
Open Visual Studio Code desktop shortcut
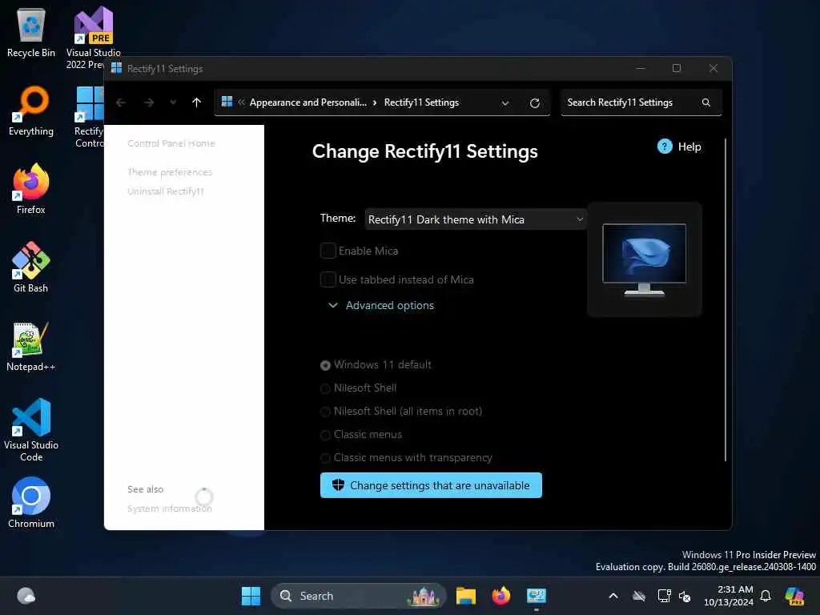31,430
